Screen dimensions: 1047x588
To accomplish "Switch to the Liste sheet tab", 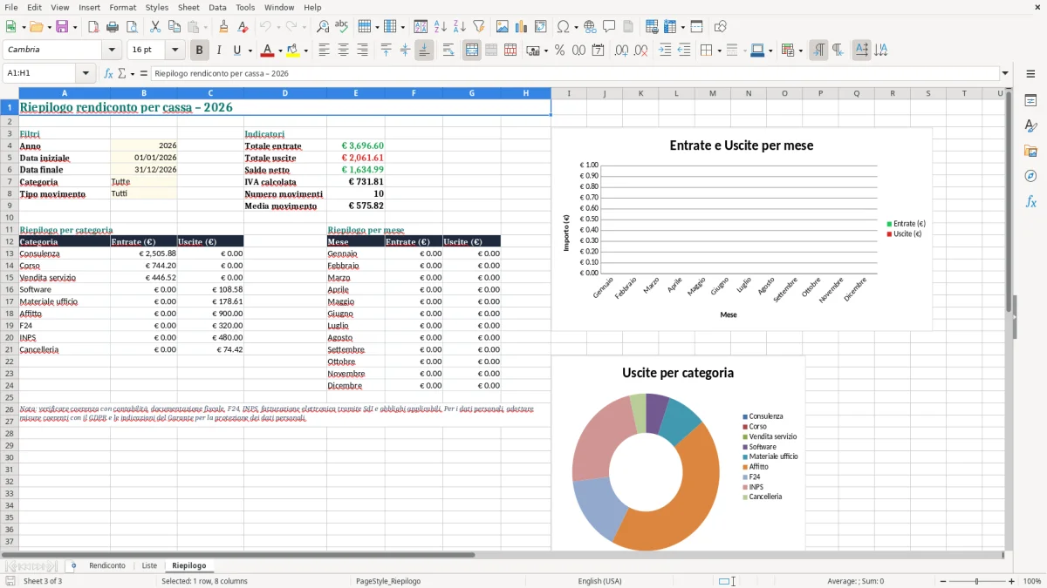I will click(149, 566).
